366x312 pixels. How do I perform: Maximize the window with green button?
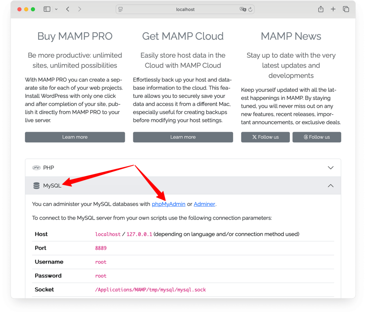pyautogui.click(x=33, y=9)
